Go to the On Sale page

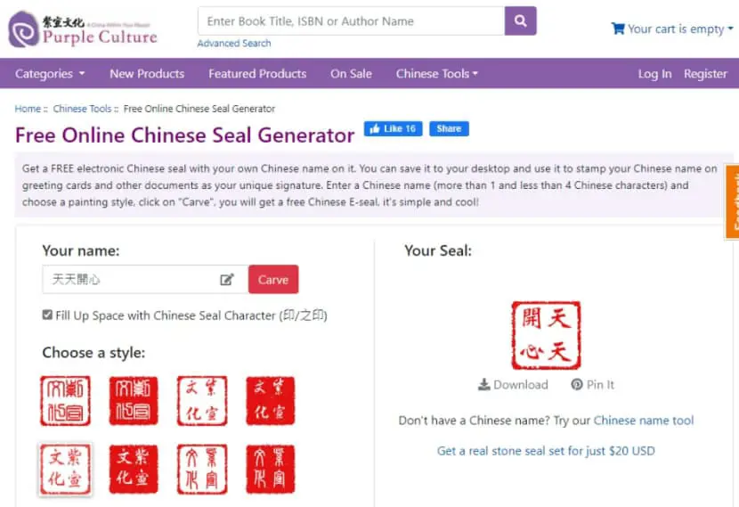point(351,74)
